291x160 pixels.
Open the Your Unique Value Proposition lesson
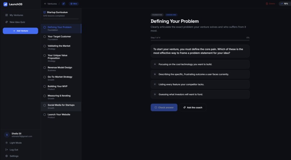[x=61, y=58]
